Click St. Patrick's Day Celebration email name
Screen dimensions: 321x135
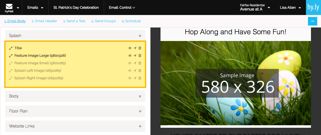click(76, 7)
